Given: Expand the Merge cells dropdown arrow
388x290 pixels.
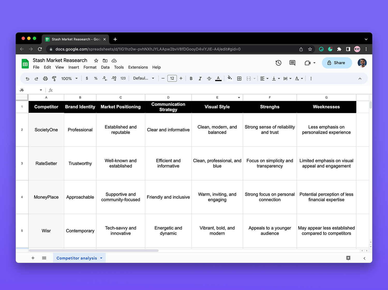Looking at the screenshot, I should coord(255,78).
